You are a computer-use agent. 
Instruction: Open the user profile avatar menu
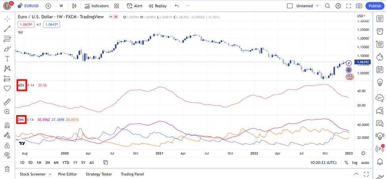pos(8,6)
